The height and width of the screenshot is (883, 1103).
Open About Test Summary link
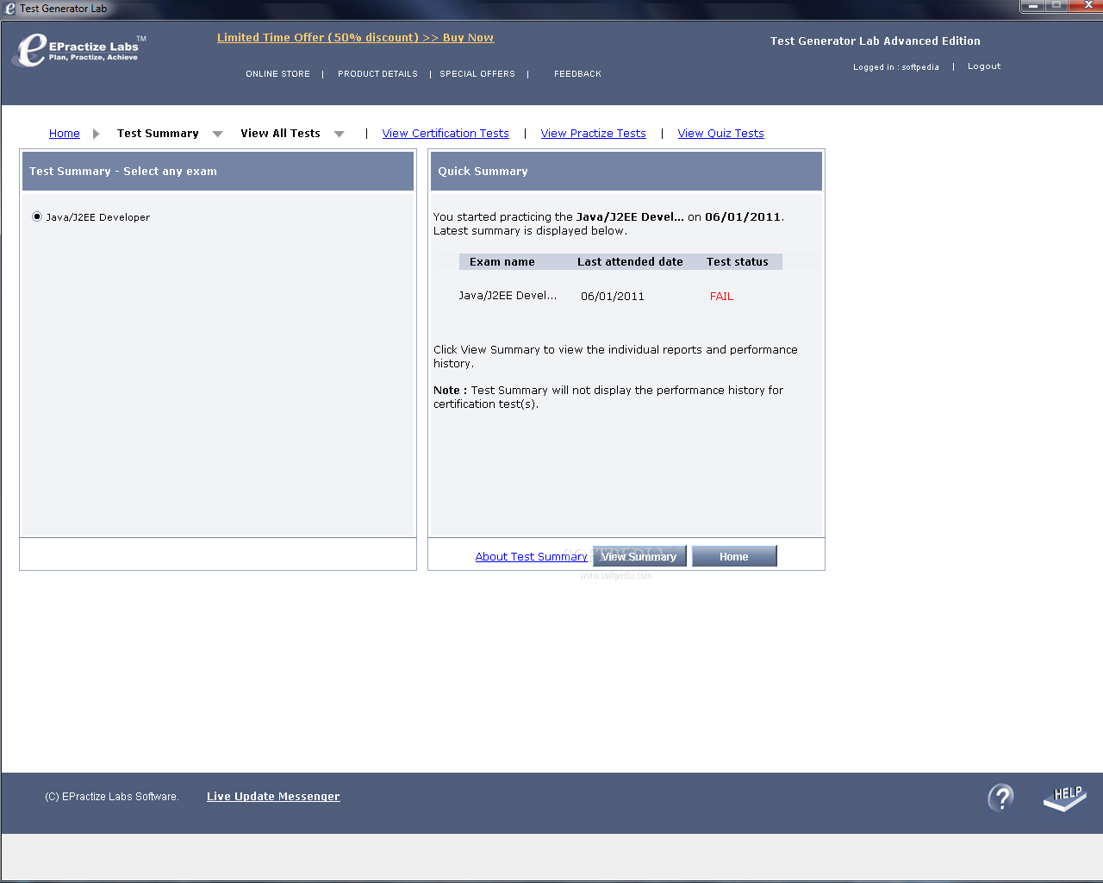pos(531,557)
